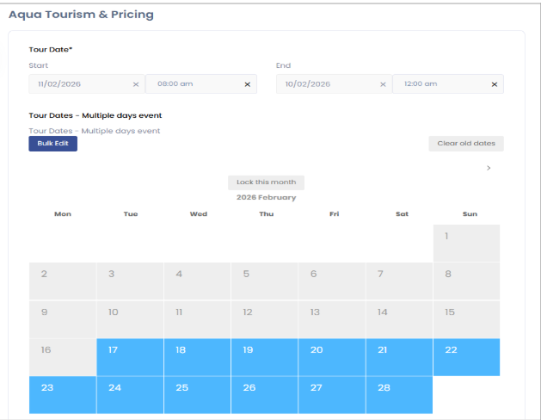Click the Bulk Edit button
The height and width of the screenshot is (420, 541).
click(52, 144)
